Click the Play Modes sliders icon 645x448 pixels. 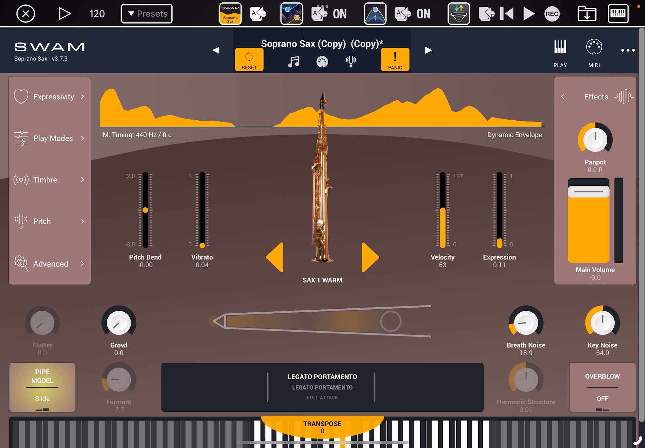tap(21, 138)
